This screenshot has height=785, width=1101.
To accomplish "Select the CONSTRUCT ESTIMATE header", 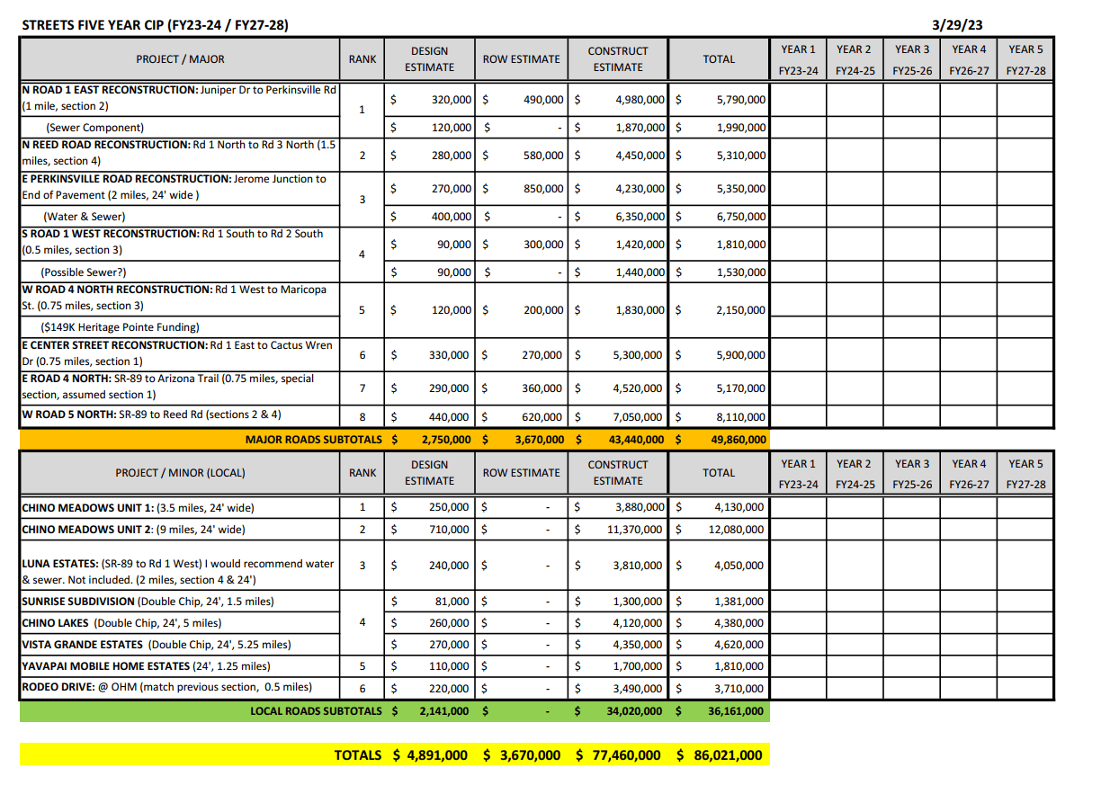I will point(618,58).
